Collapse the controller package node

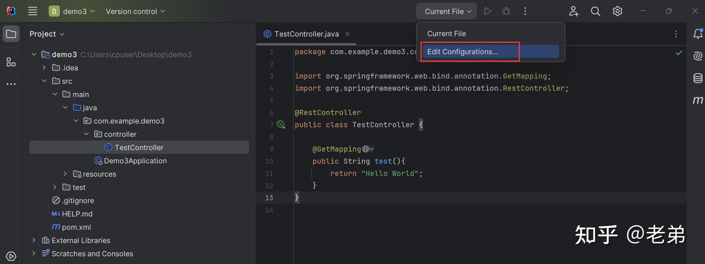[87, 134]
